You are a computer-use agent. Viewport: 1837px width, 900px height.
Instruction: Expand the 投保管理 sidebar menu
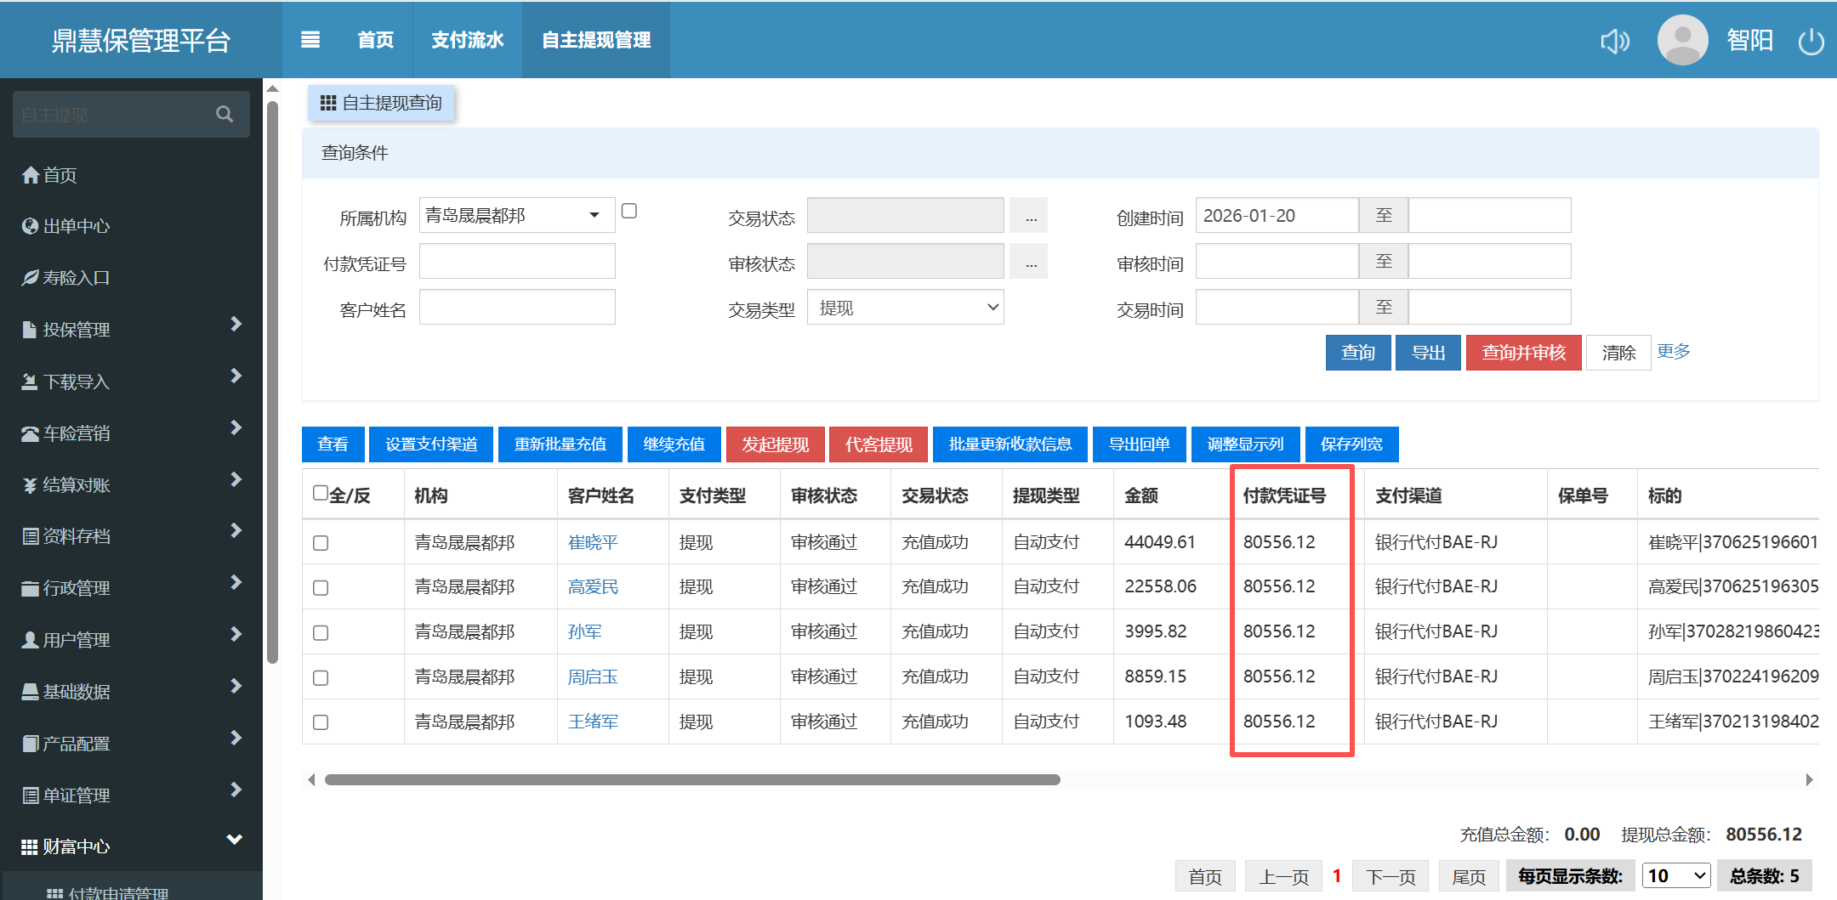131,329
